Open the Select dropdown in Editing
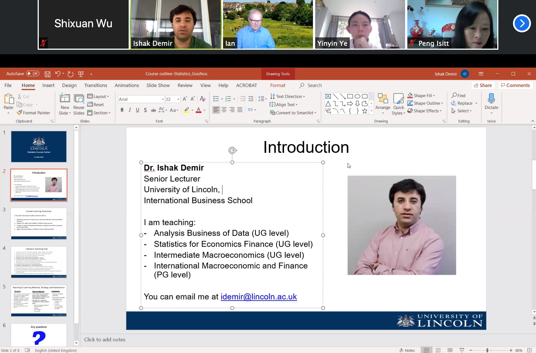 pyautogui.click(x=462, y=111)
